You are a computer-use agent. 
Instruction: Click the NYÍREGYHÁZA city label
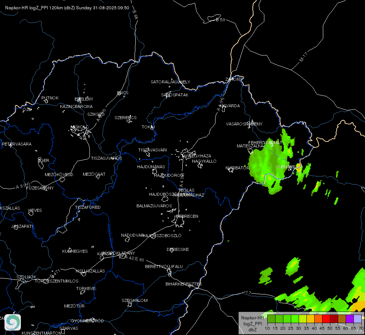point(197,156)
